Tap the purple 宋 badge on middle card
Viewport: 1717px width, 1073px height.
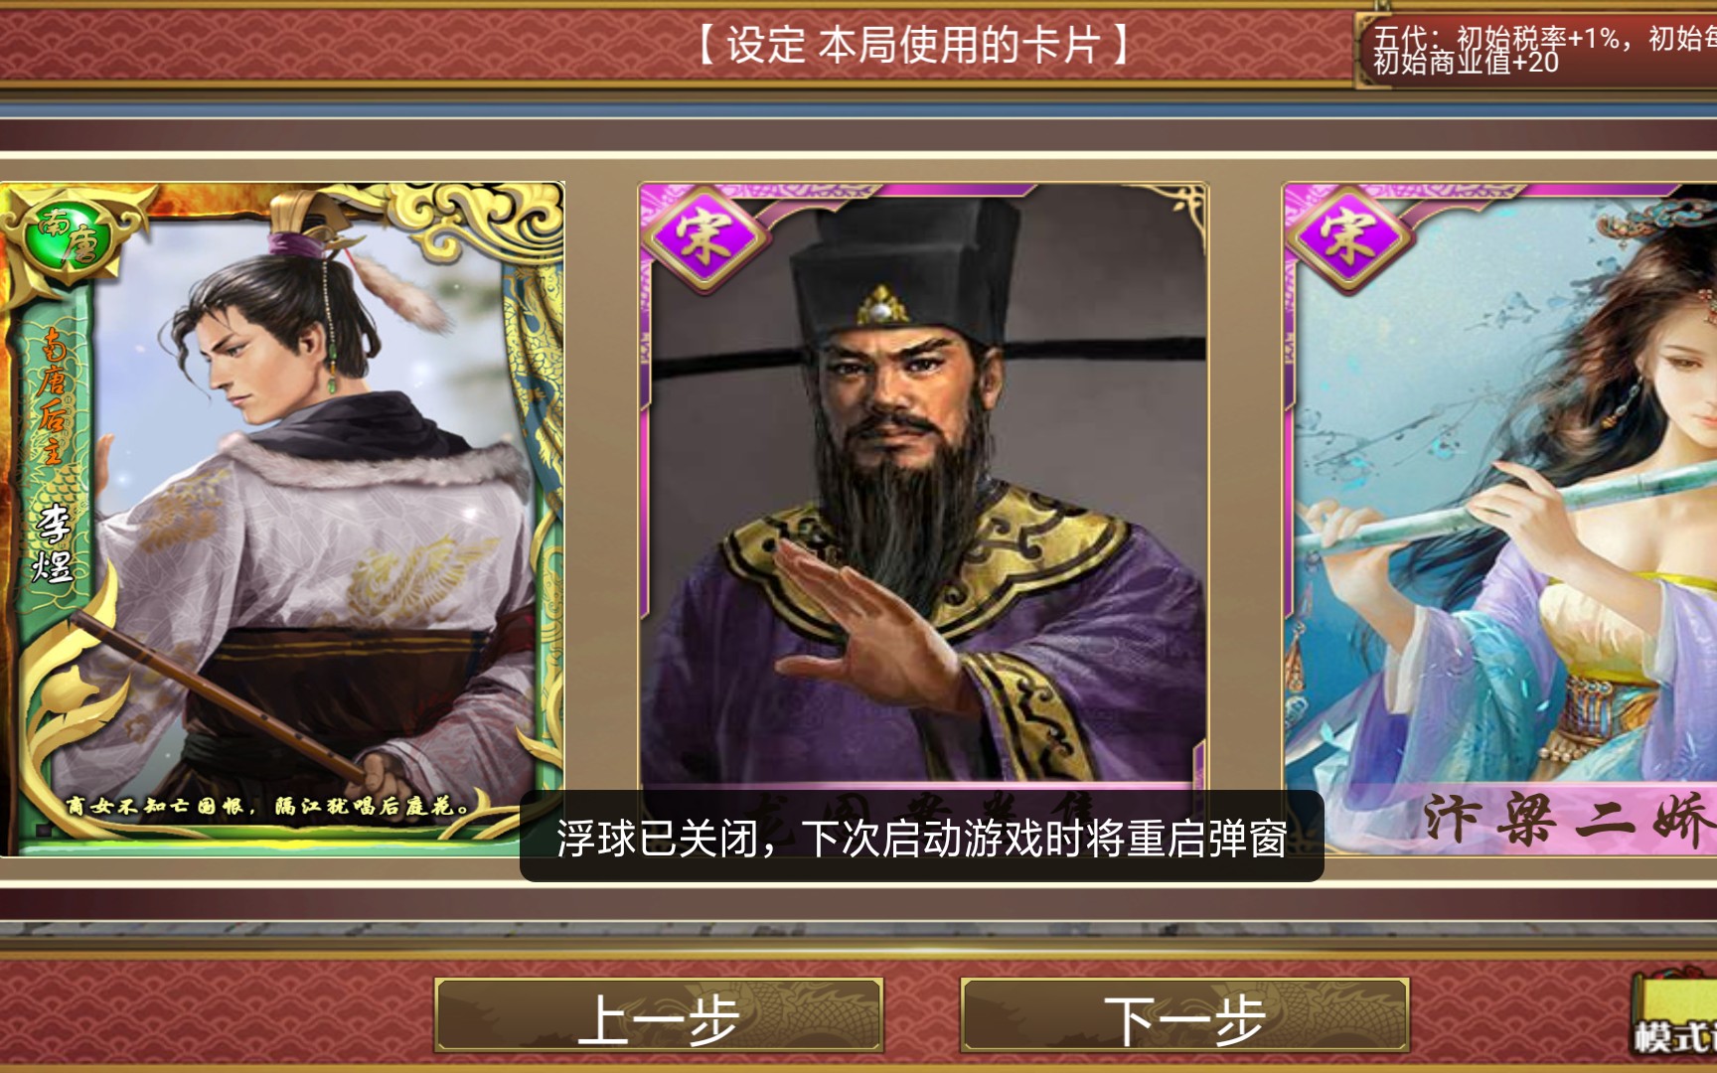(x=704, y=238)
